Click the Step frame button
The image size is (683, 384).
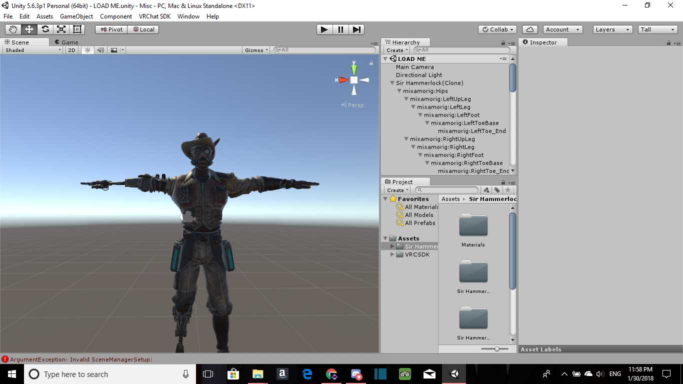coord(356,29)
